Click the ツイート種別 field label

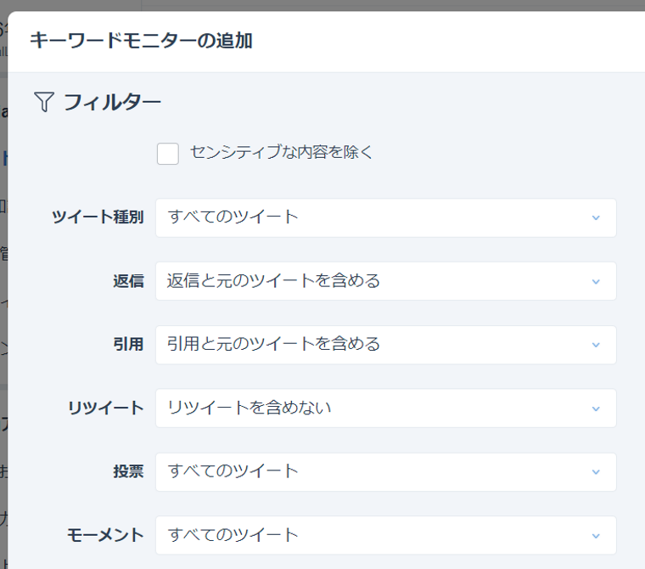click(98, 217)
